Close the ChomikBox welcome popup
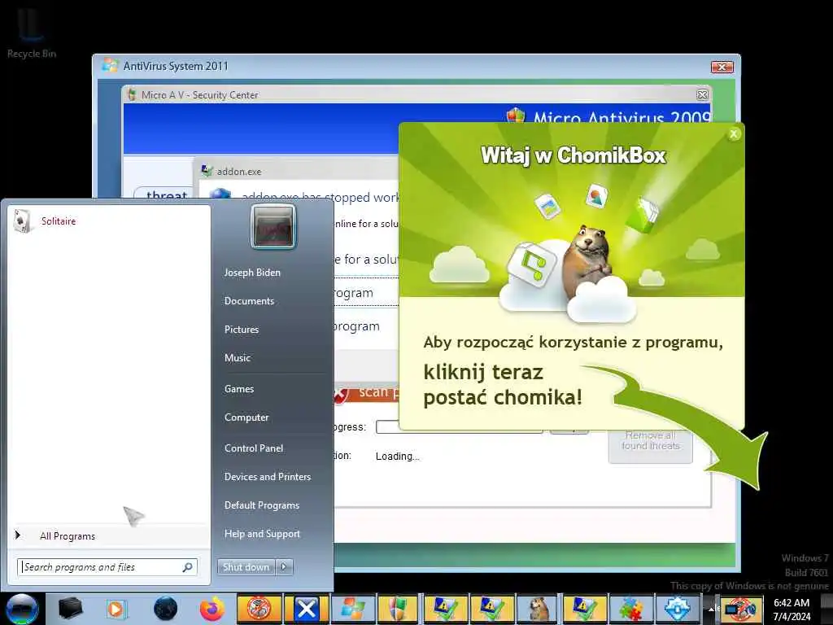 [x=734, y=134]
